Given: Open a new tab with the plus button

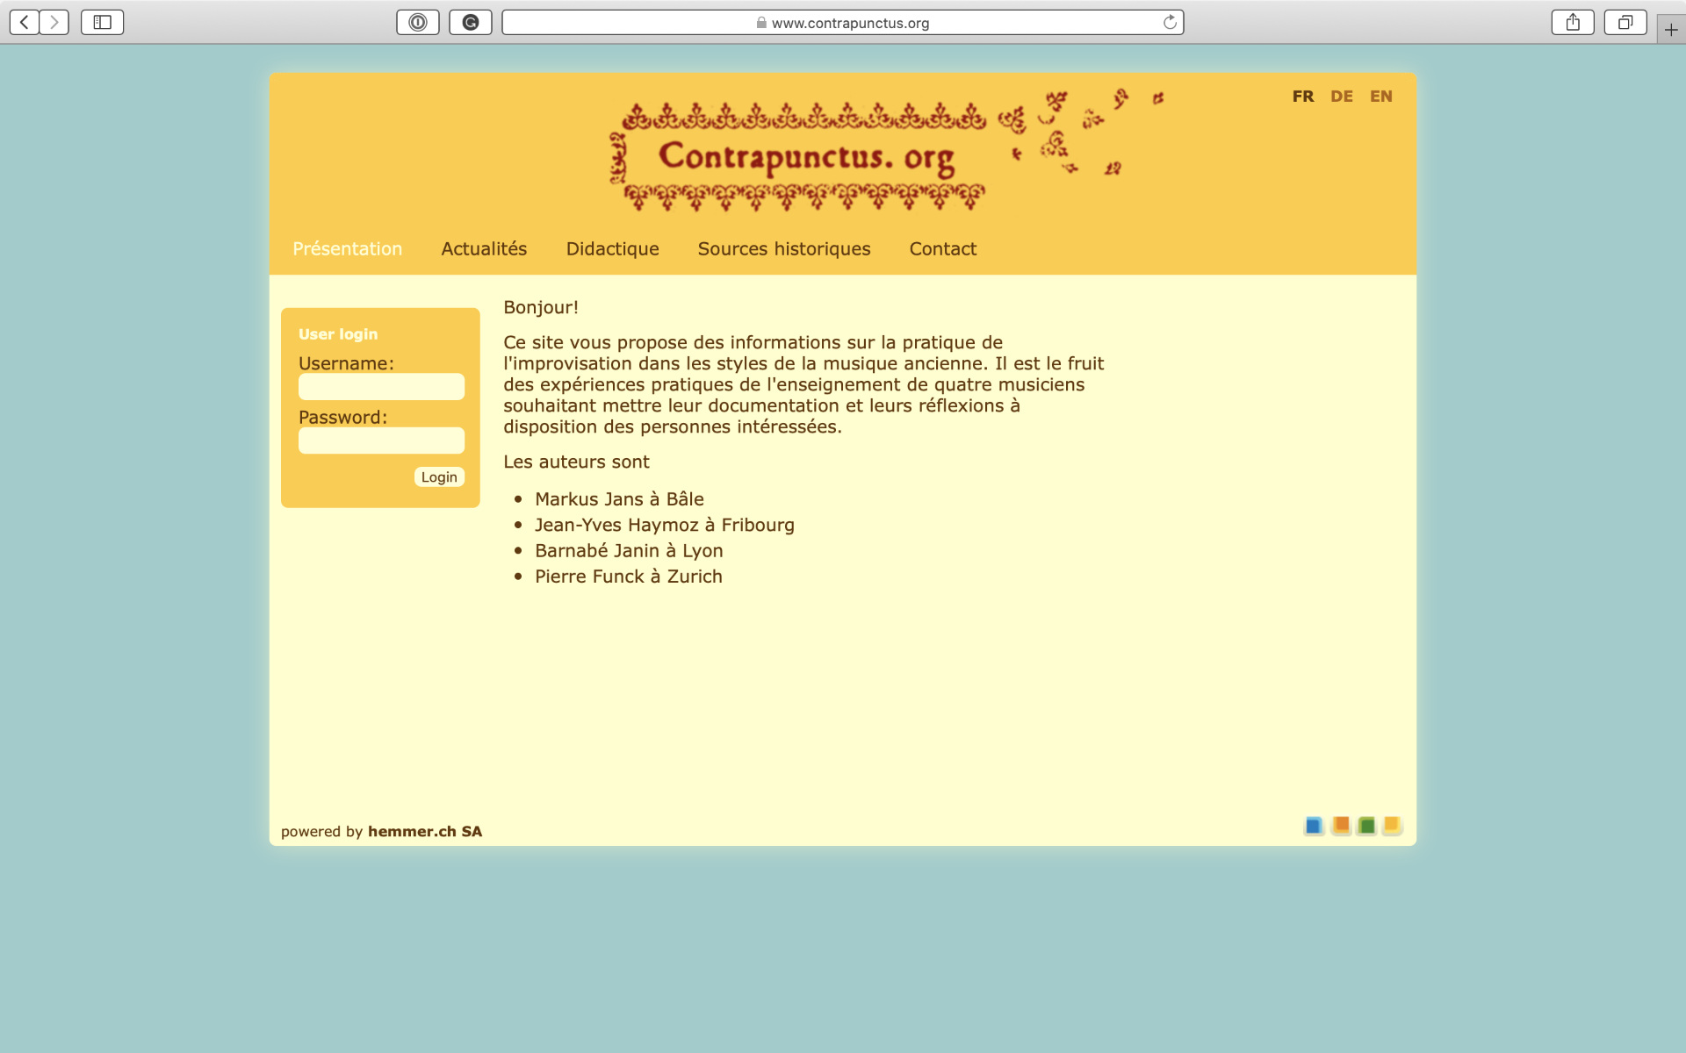Looking at the screenshot, I should click(x=1670, y=30).
